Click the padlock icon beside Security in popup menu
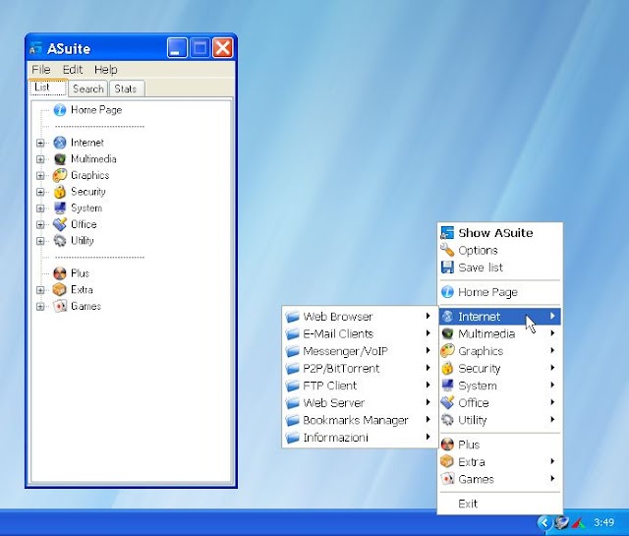This screenshot has width=629, height=536. [447, 368]
